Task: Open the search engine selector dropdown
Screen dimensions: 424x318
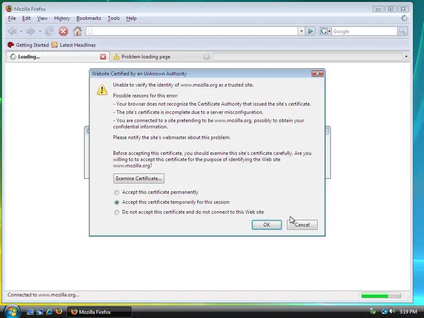Action: point(329,31)
